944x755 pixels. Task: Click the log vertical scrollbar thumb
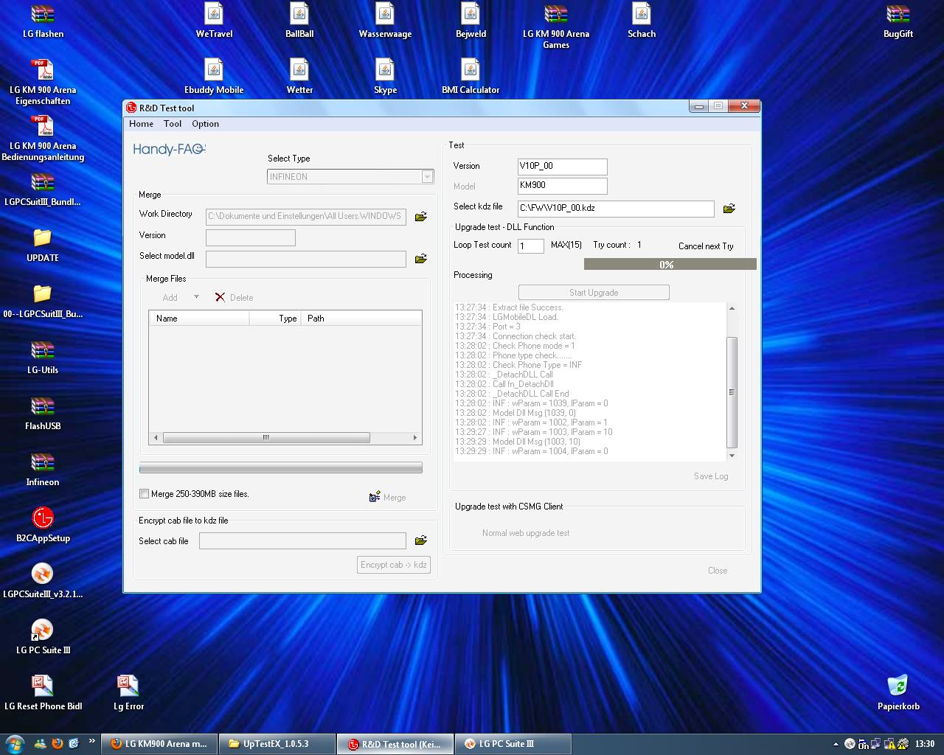click(x=732, y=392)
